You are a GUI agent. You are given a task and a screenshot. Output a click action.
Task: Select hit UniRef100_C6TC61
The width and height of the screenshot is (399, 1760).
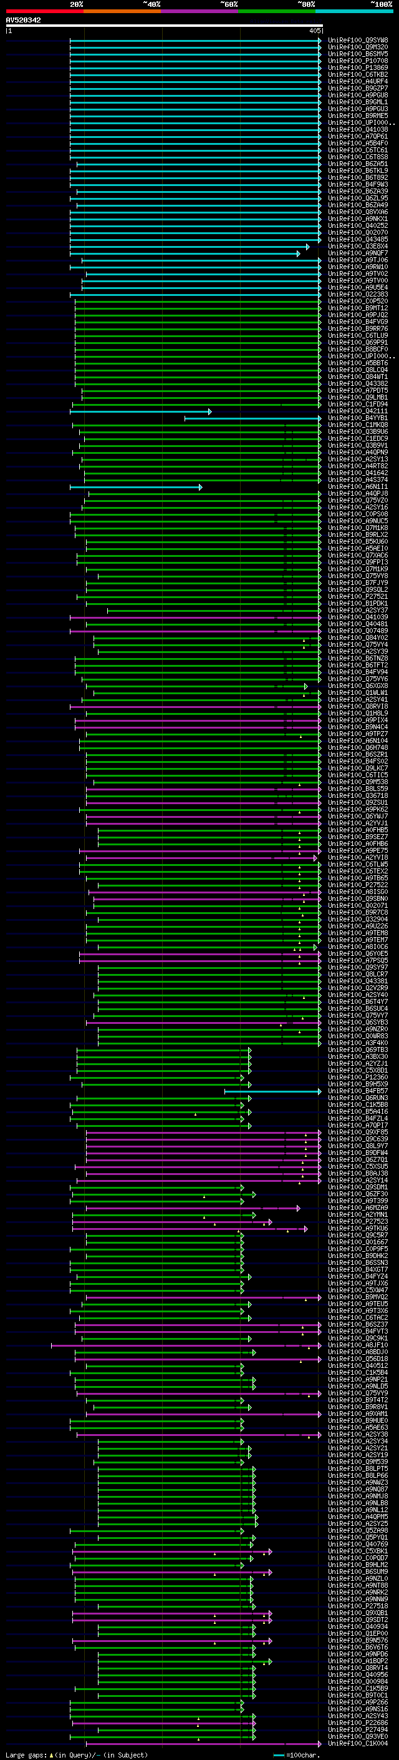click(358, 150)
